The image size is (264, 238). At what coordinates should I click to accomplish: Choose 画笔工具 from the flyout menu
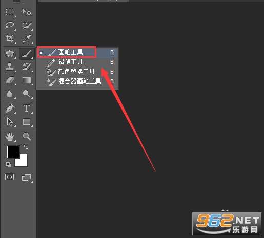[77, 52]
